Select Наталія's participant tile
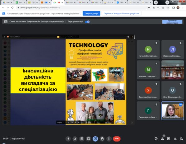 click(x=148, y=51)
